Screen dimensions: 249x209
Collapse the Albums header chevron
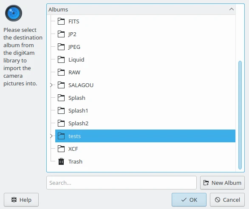pyautogui.click(x=232, y=9)
